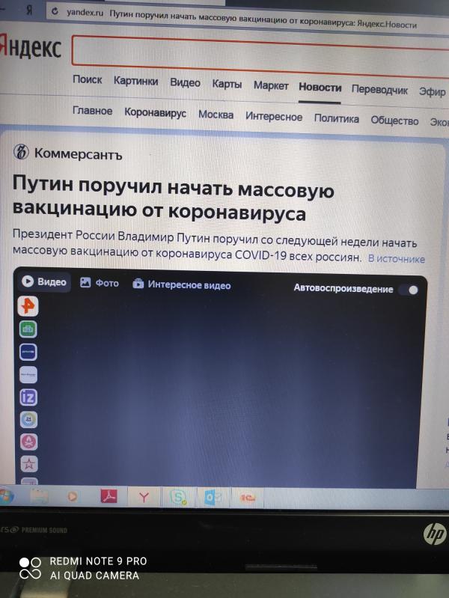The height and width of the screenshot is (598, 449).
Task: Click the browser address bar with yandex.ru
Action: click(x=244, y=18)
